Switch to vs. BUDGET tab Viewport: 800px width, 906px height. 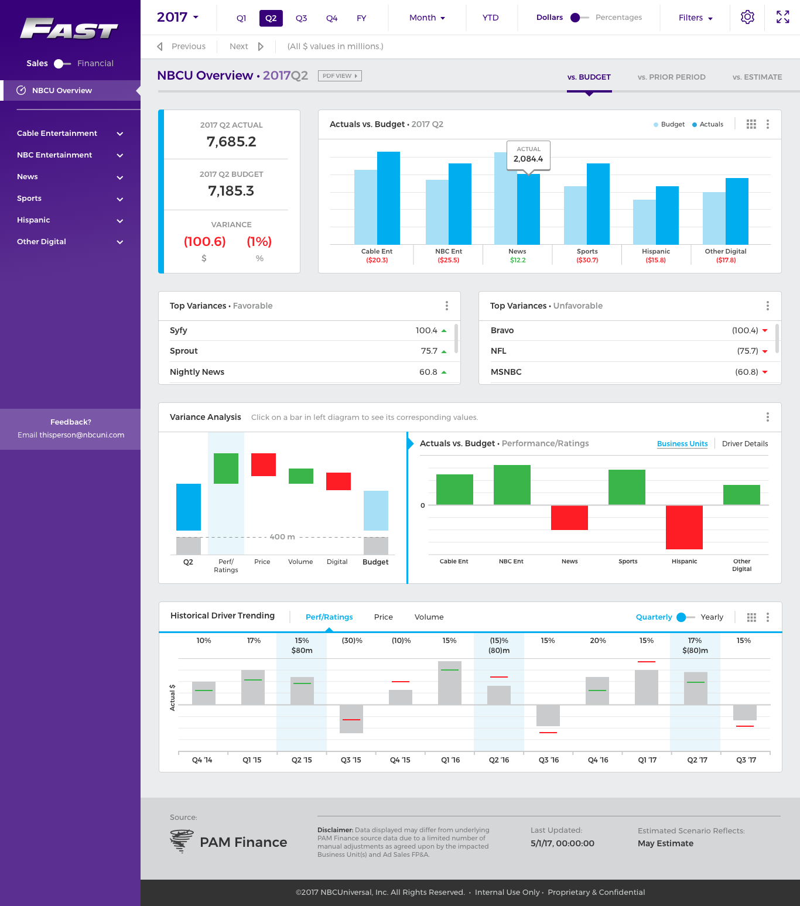coord(589,77)
